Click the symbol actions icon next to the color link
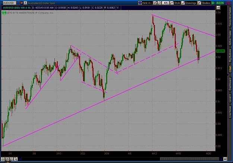This screenshot has height=163, width=233. (x=25, y=3)
